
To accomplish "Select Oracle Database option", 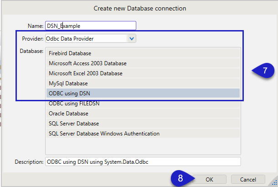I will [143, 113].
